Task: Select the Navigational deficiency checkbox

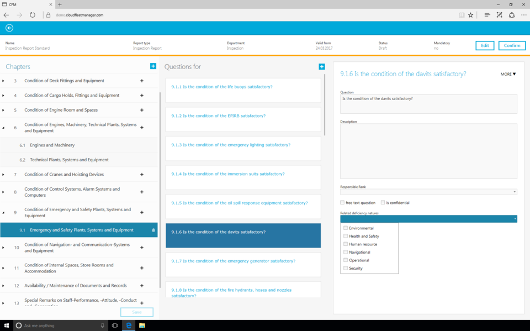Action: coord(346,252)
